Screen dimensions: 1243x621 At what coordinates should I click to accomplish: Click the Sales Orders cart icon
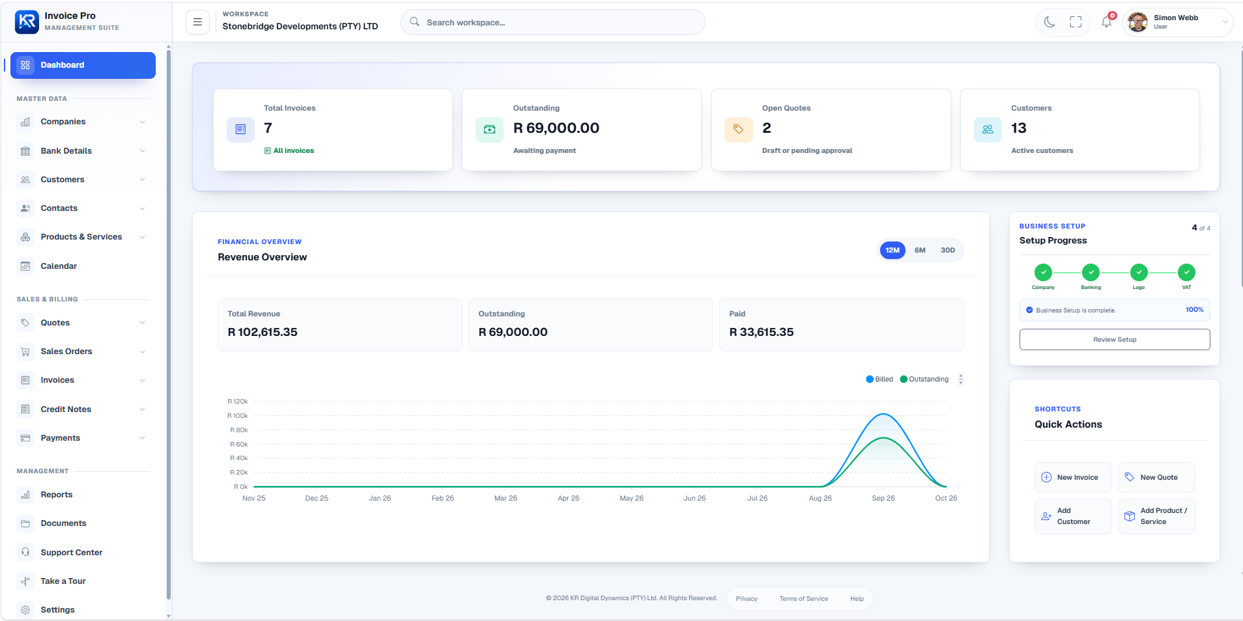tap(25, 352)
